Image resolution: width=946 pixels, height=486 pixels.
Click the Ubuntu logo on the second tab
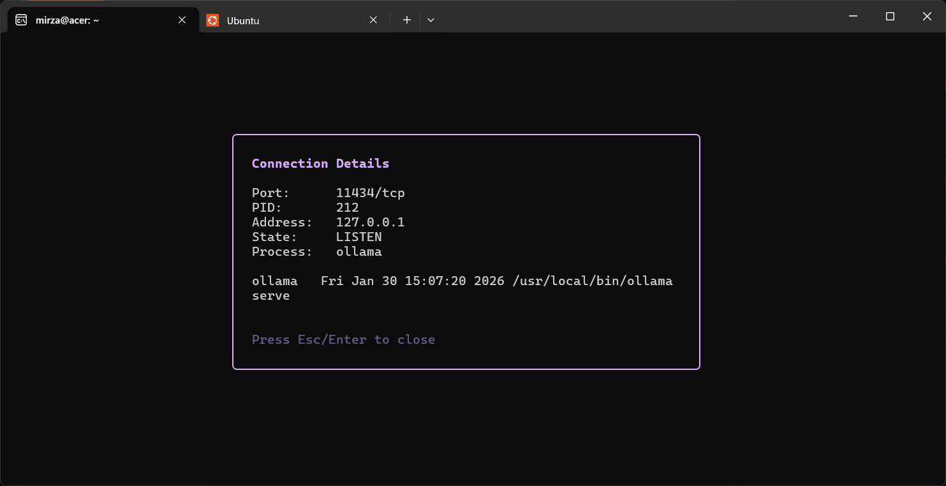[212, 20]
